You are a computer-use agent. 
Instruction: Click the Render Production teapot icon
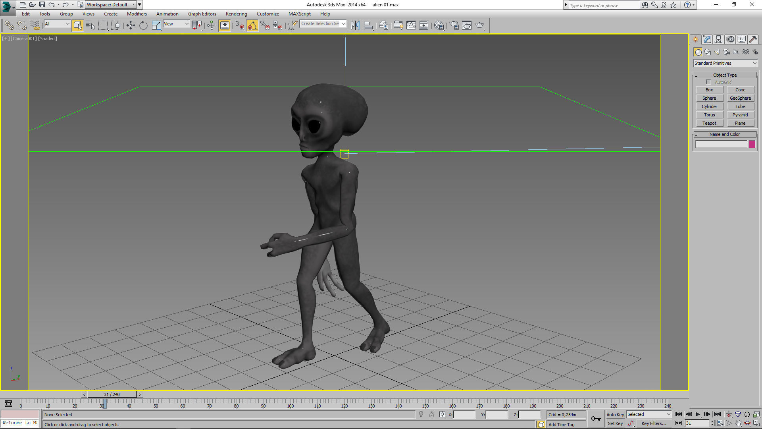[480, 25]
